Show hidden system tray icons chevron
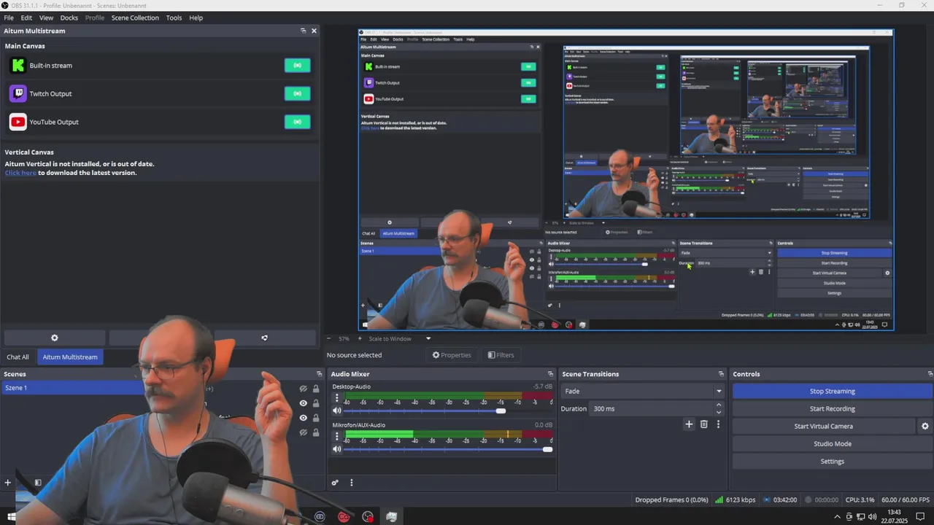This screenshot has height=525, width=934. tap(837, 517)
